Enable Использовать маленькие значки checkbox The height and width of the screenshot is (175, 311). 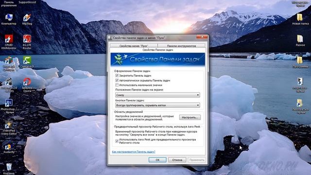117,85
